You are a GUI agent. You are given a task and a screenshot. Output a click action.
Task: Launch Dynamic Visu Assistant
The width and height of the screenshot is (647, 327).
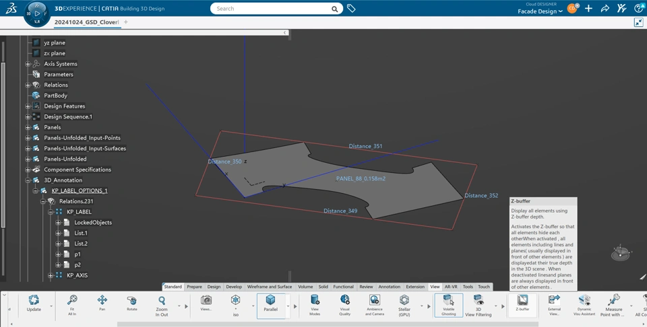[x=584, y=300]
